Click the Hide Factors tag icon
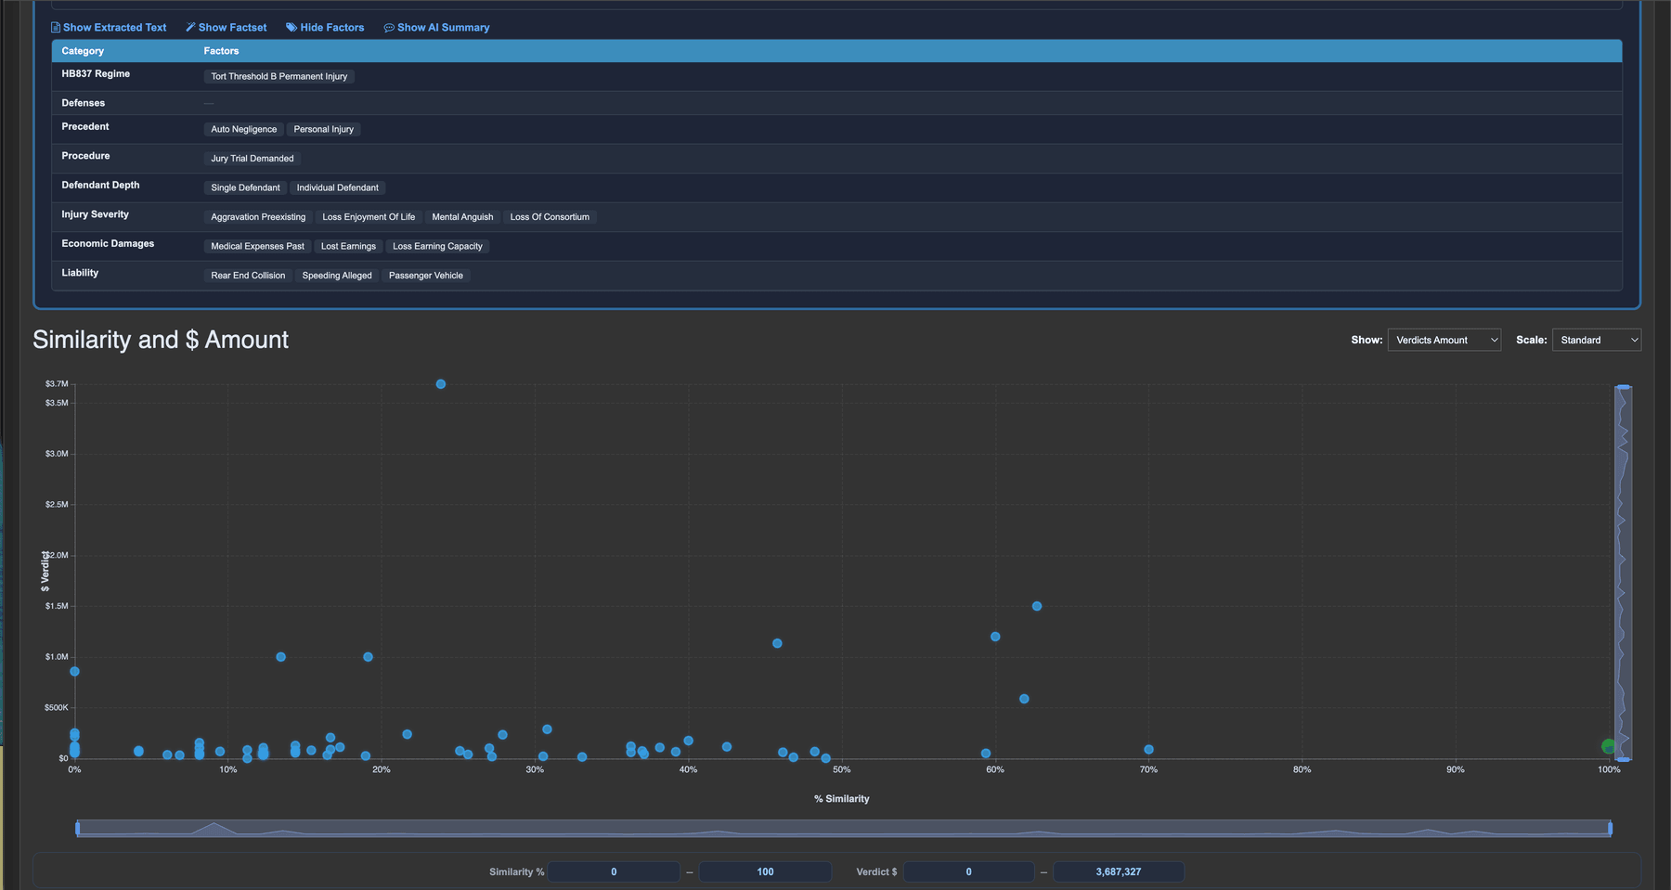Image resolution: width=1671 pixels, height=890 pixels. pyautogui.click(x=291, y=28)
